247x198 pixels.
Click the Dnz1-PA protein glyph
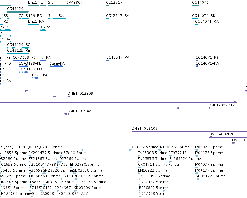coord(35,78)
